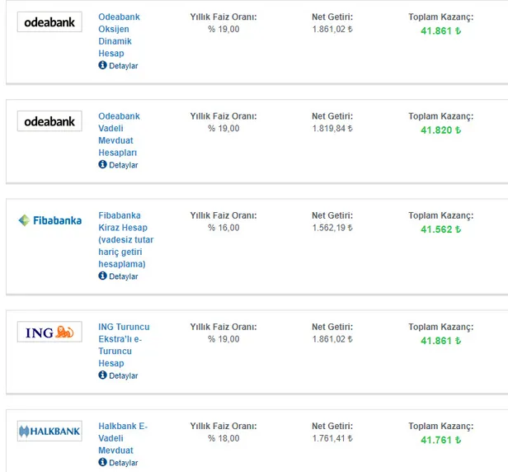Open the ING Turuncu Ekstra'lı e-Turuncu Hesap link

tap(123, 345)
